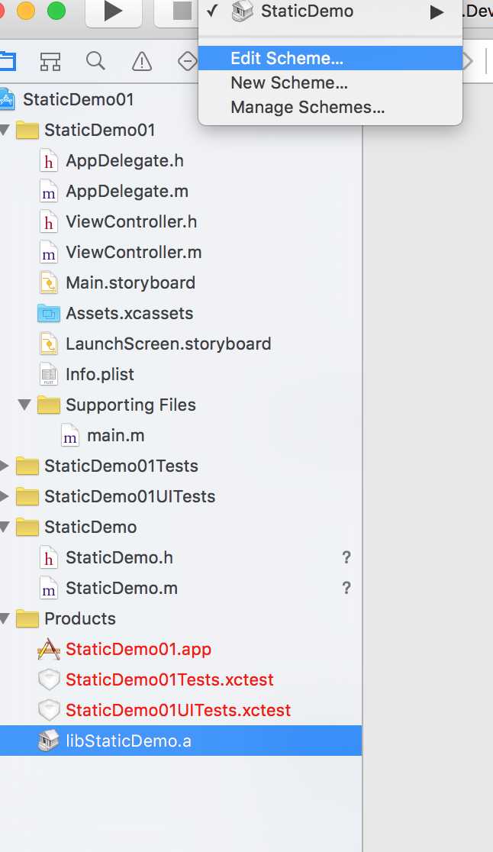Open main.m source file
The image size is (493, 852).
click(116, 435)
